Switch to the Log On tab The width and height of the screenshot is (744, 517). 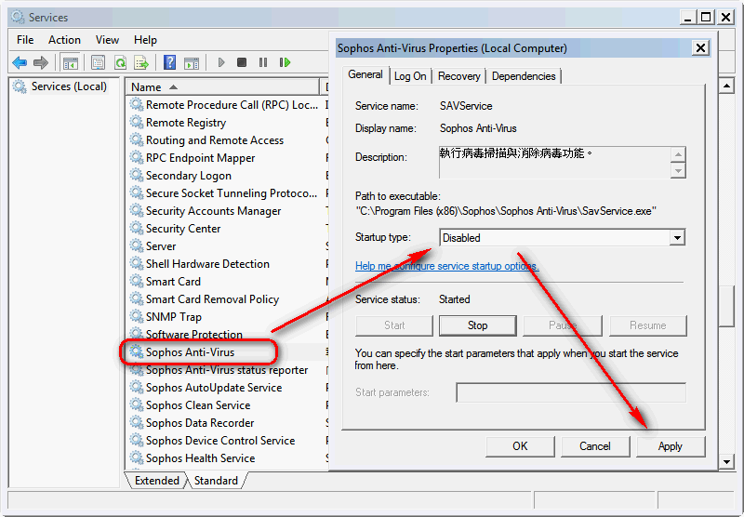(x=410, y=76)
